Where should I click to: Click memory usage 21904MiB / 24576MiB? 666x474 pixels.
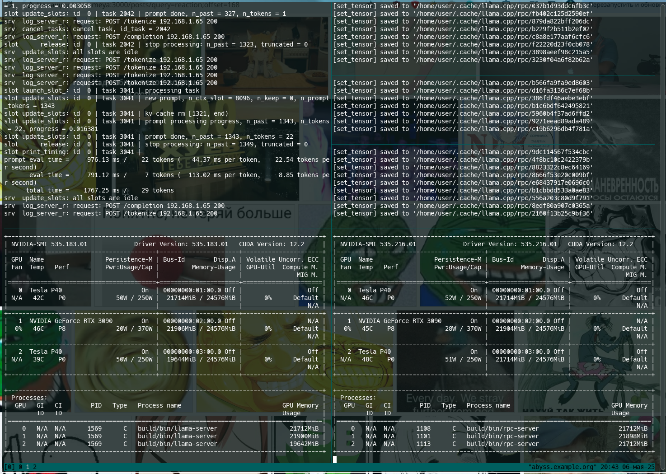[x=530, y=329]
